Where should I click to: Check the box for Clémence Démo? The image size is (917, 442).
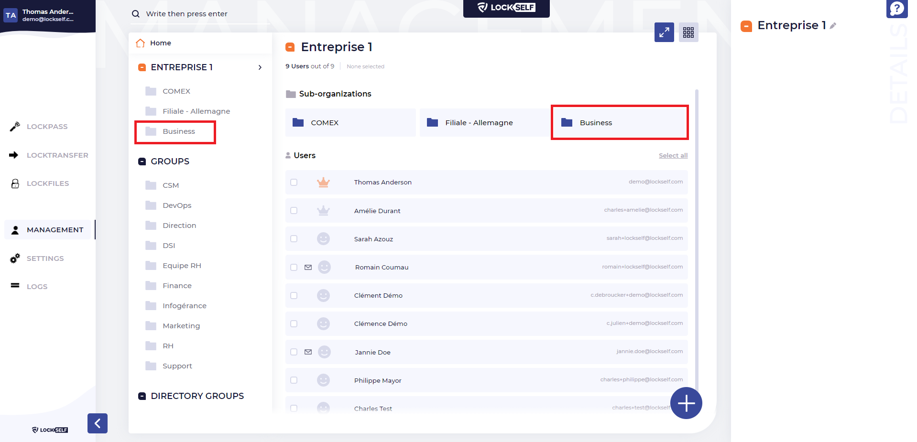(294, 323)
